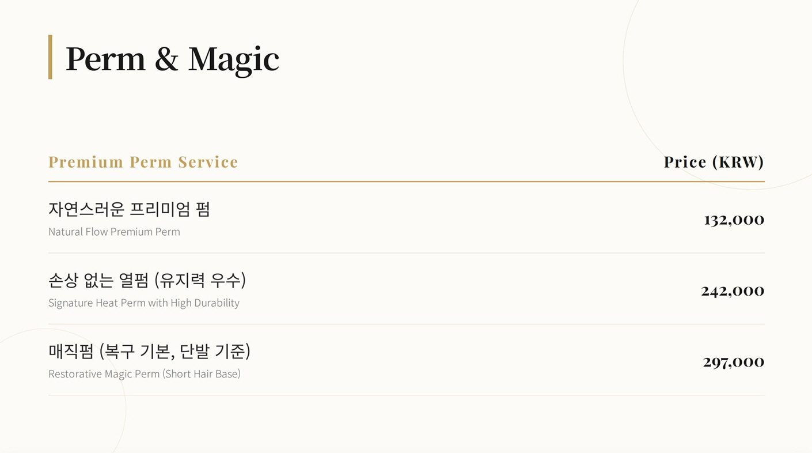Click the 297,000 price
Image resolution: width=812 pixels, height=453 pixels.
click(x=733, y=362)
